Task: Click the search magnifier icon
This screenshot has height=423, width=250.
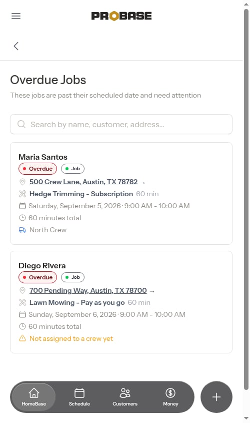Action: point(21,124)
